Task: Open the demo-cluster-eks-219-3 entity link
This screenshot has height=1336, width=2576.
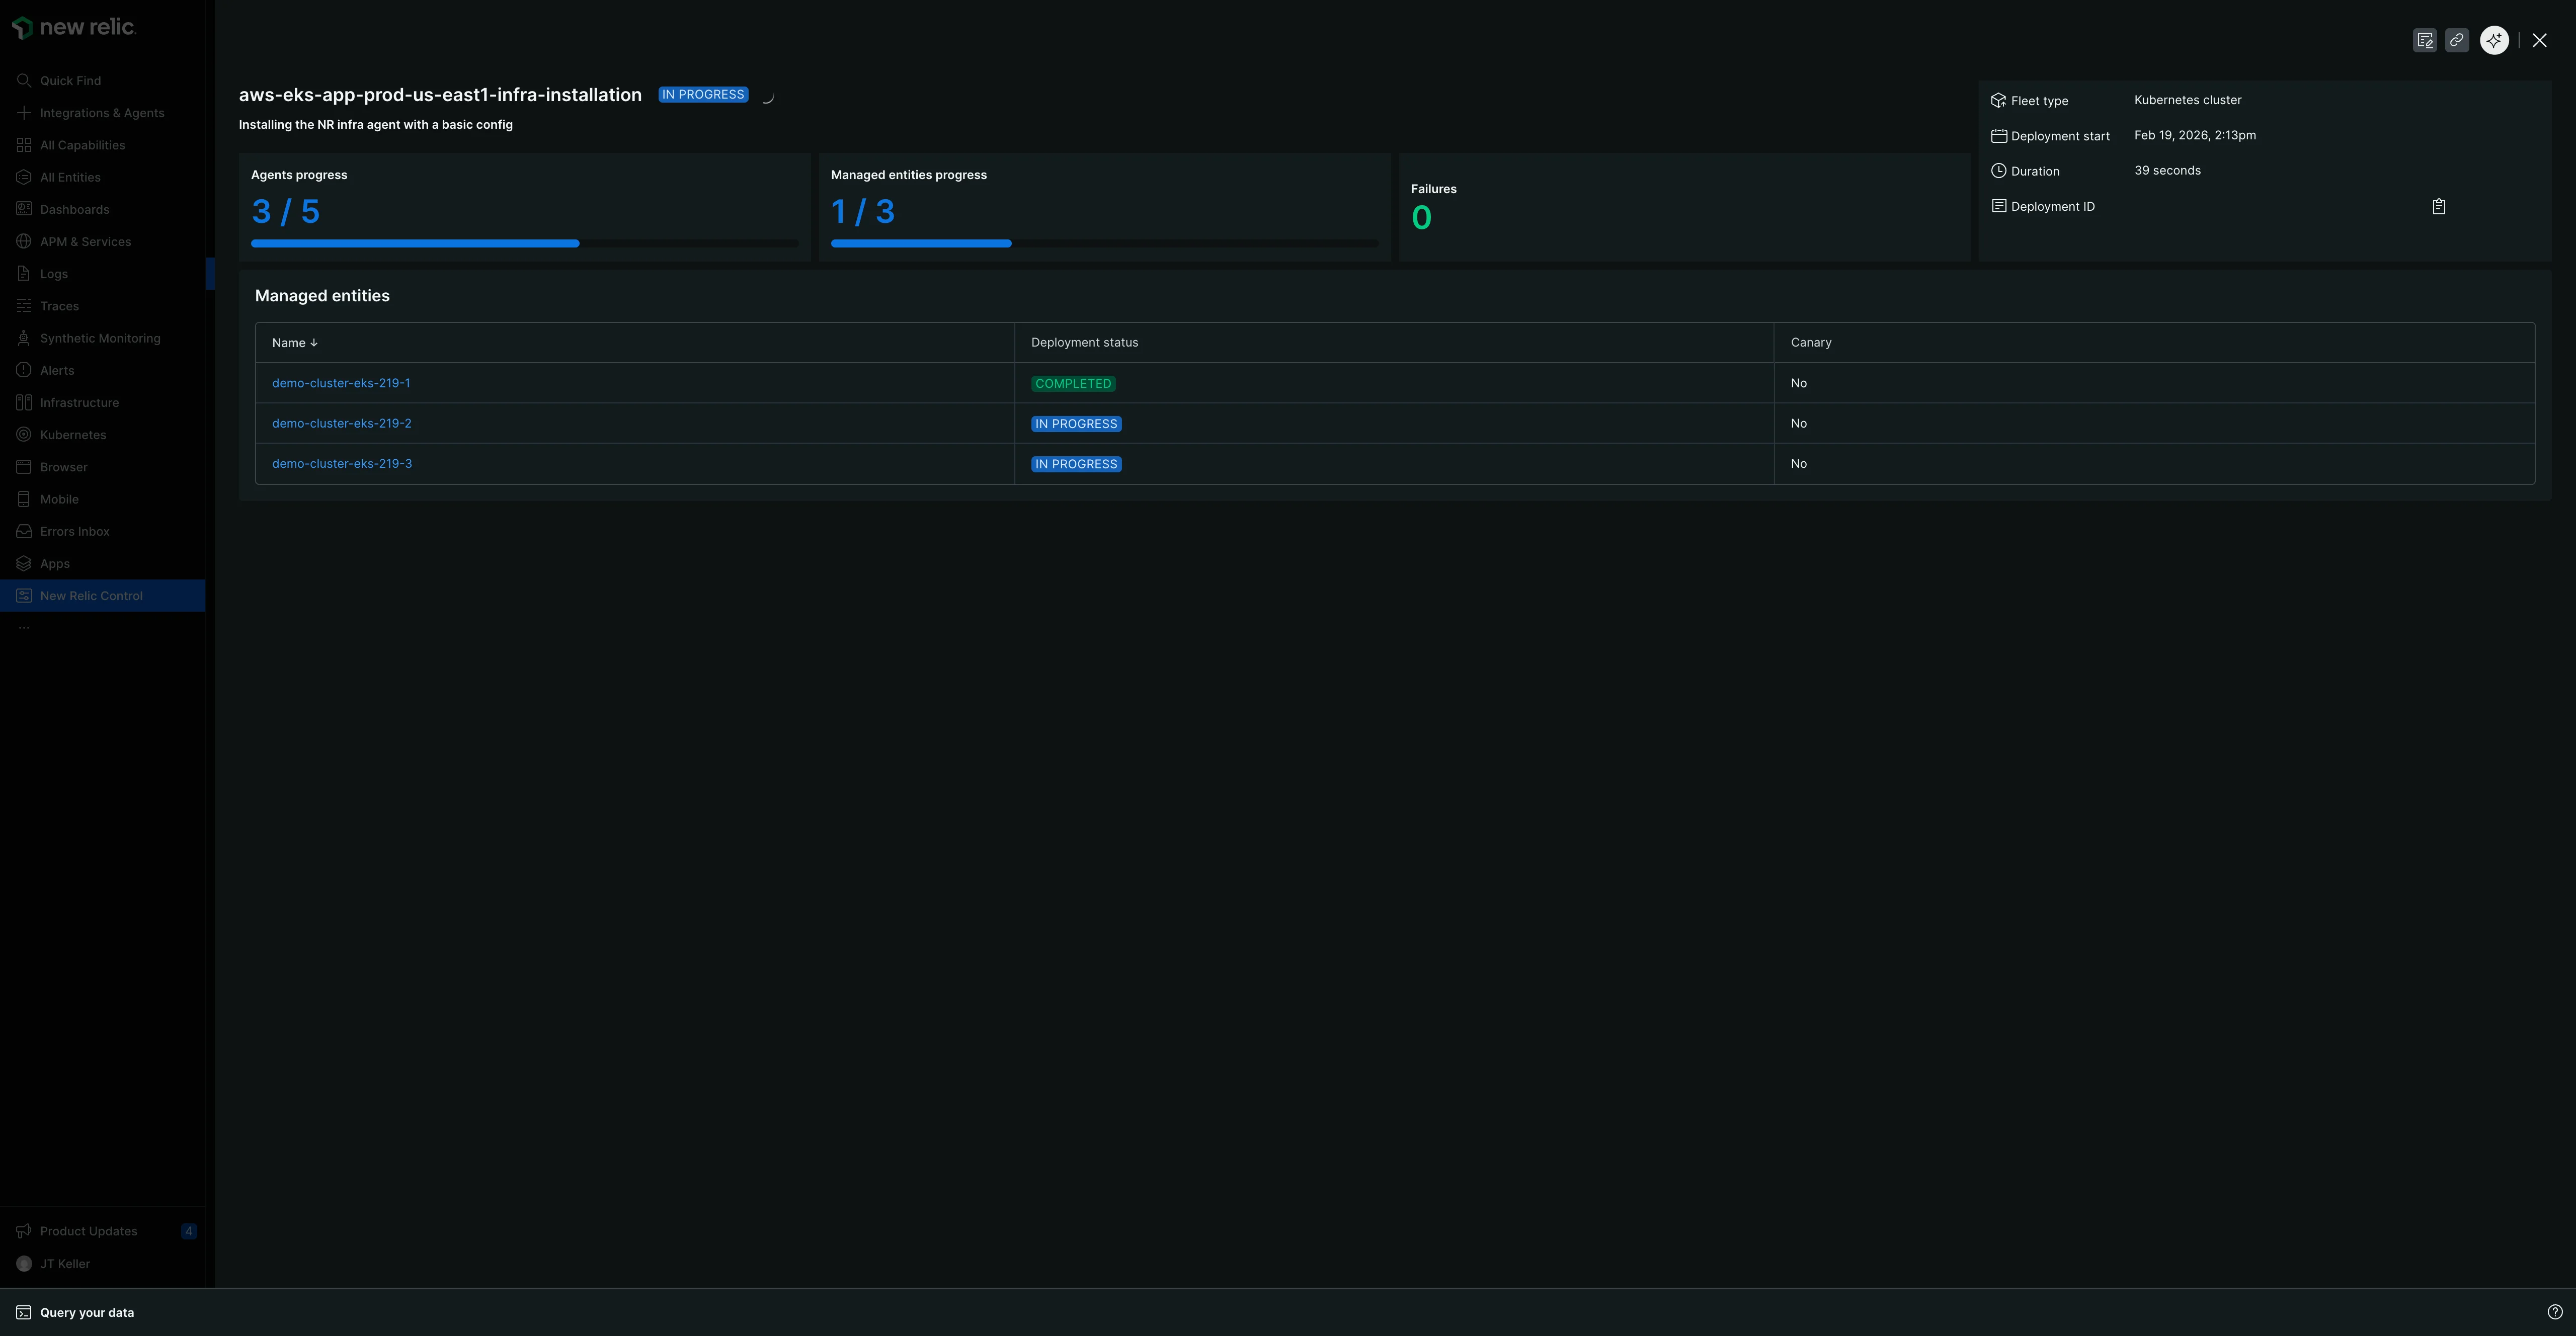Action: coord(342,464)
